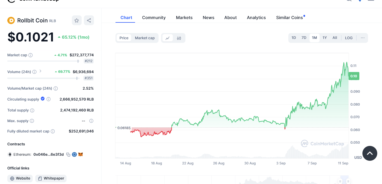Screen dimensions: 382x184
Task: Set chart range to 1D
Action: coord(294,38)
